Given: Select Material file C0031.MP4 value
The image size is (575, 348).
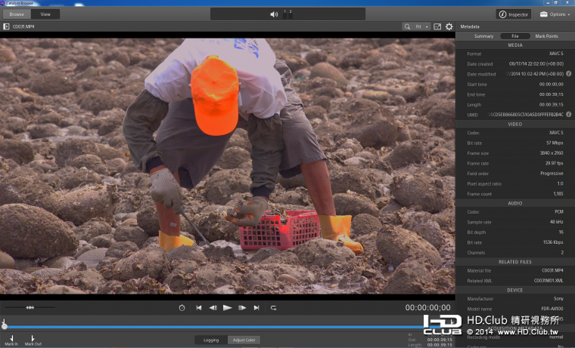Looking at the screenshot, I should point(552,270).
